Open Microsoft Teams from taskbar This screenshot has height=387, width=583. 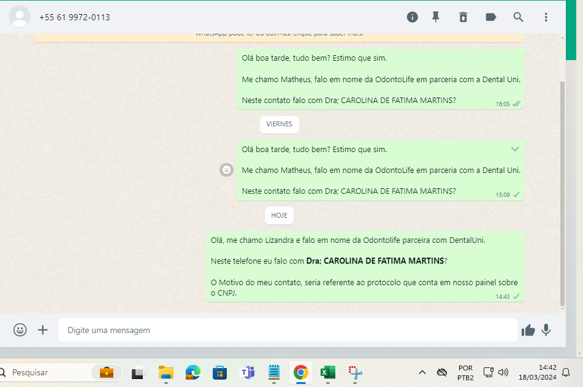247,372
